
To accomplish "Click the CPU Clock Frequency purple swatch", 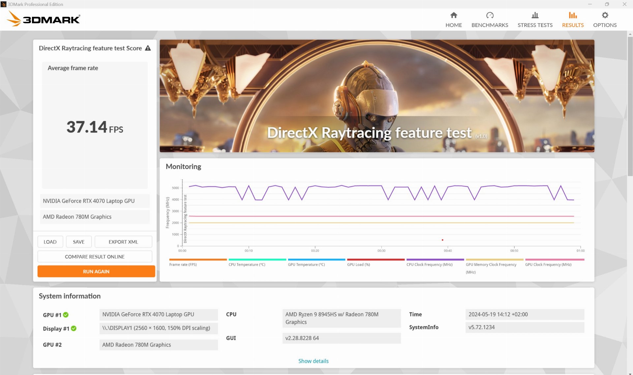I will tap(435, 259).
